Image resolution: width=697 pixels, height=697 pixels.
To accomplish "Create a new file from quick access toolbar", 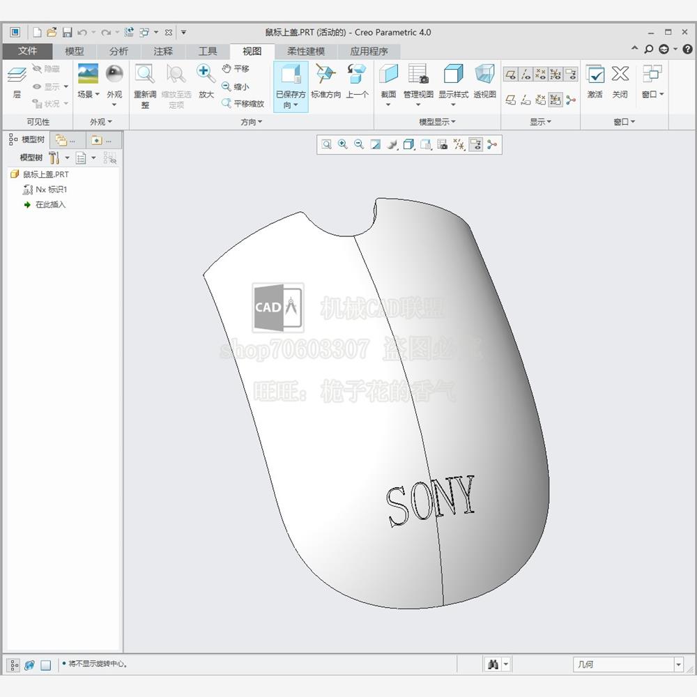I will [38, 33].
